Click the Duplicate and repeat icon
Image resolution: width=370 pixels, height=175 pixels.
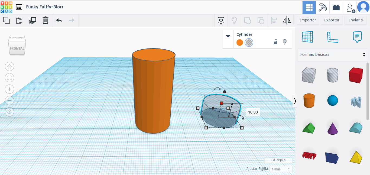[33, 20]
